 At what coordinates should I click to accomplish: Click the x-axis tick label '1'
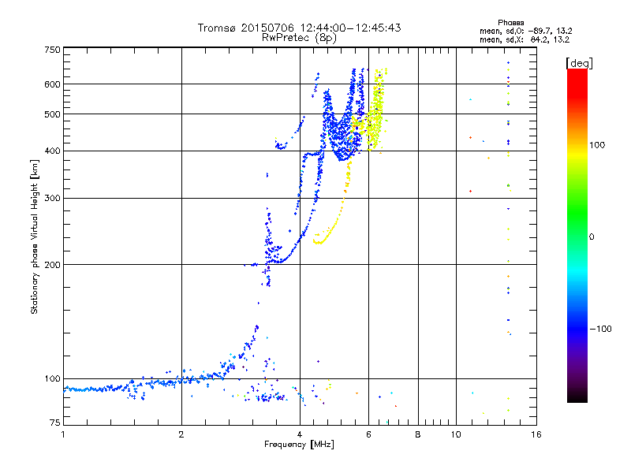pyautogui.click(x=63, y=435)
